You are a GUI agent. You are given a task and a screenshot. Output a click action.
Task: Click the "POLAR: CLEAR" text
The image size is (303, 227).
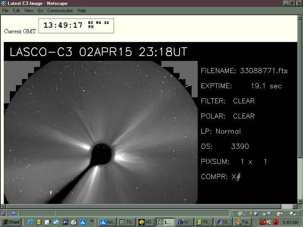(x=228, y=116)
